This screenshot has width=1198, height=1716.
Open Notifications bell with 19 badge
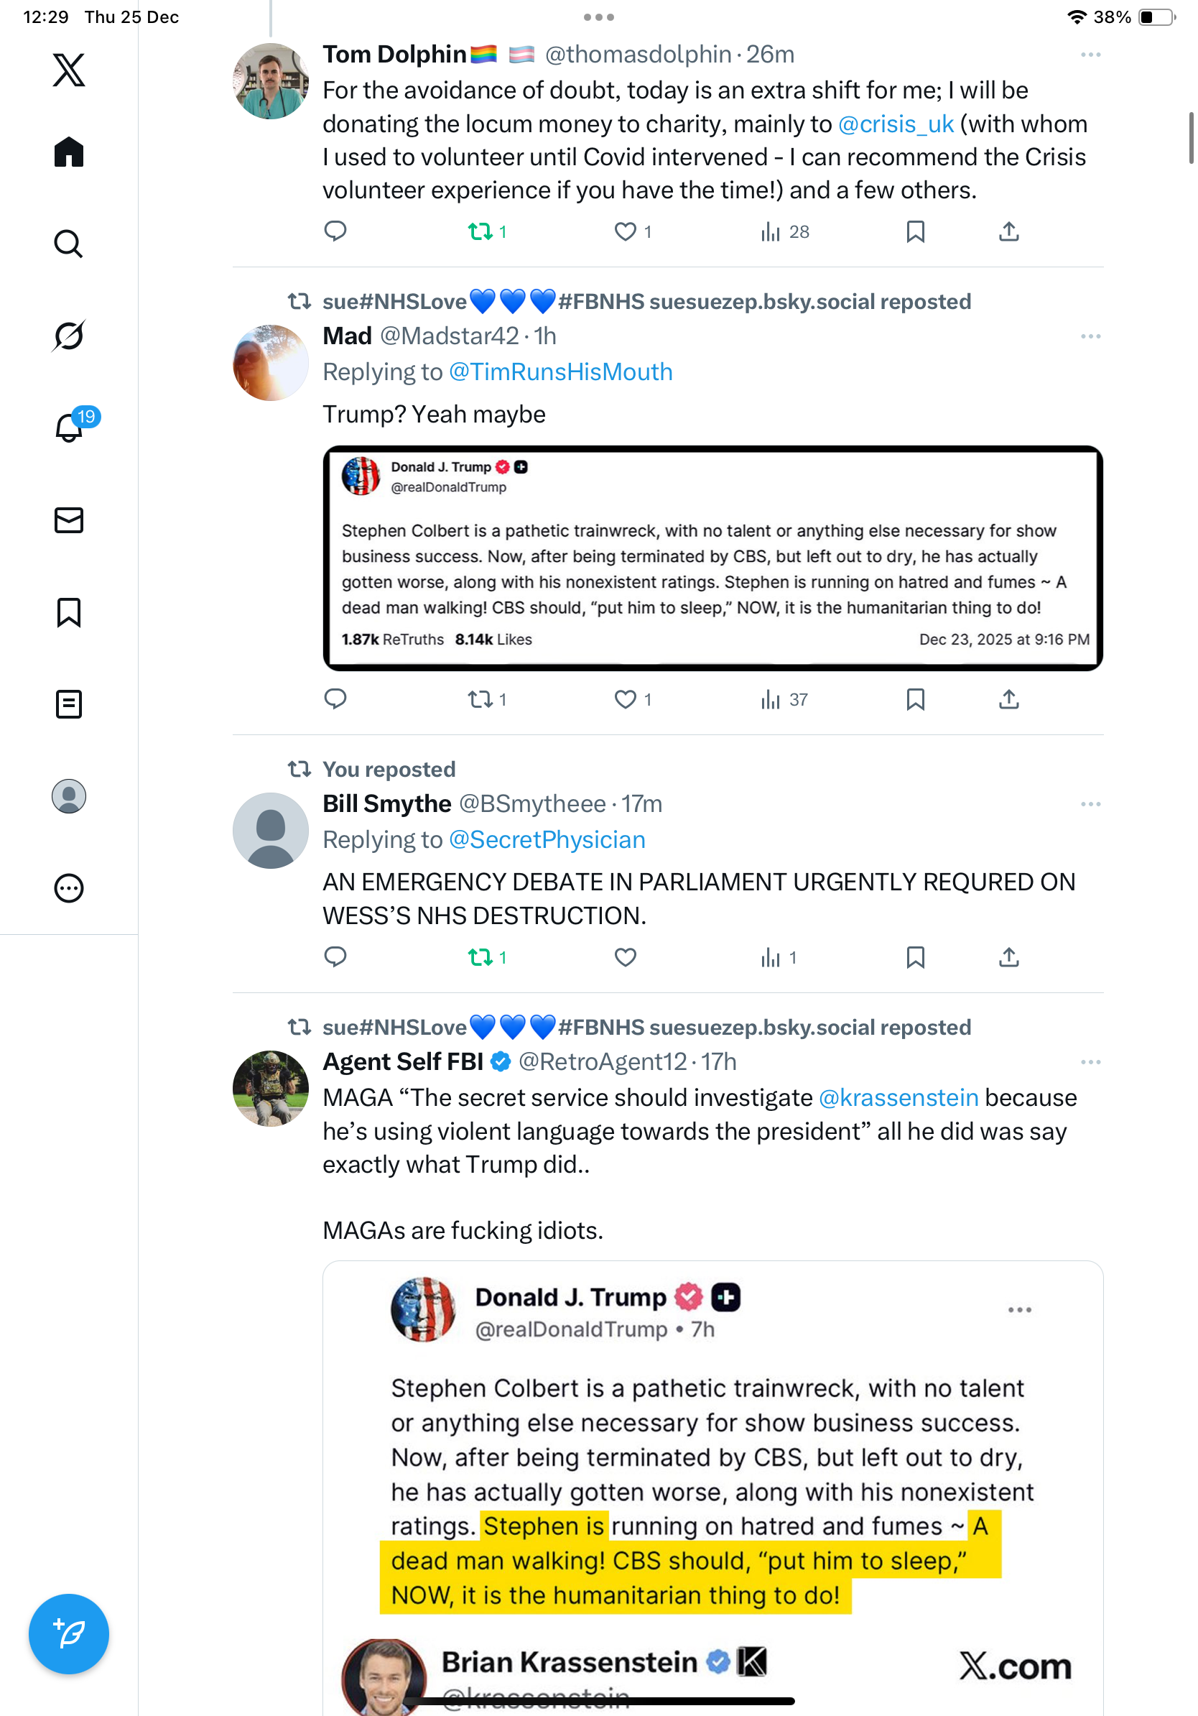coord(70,428)
